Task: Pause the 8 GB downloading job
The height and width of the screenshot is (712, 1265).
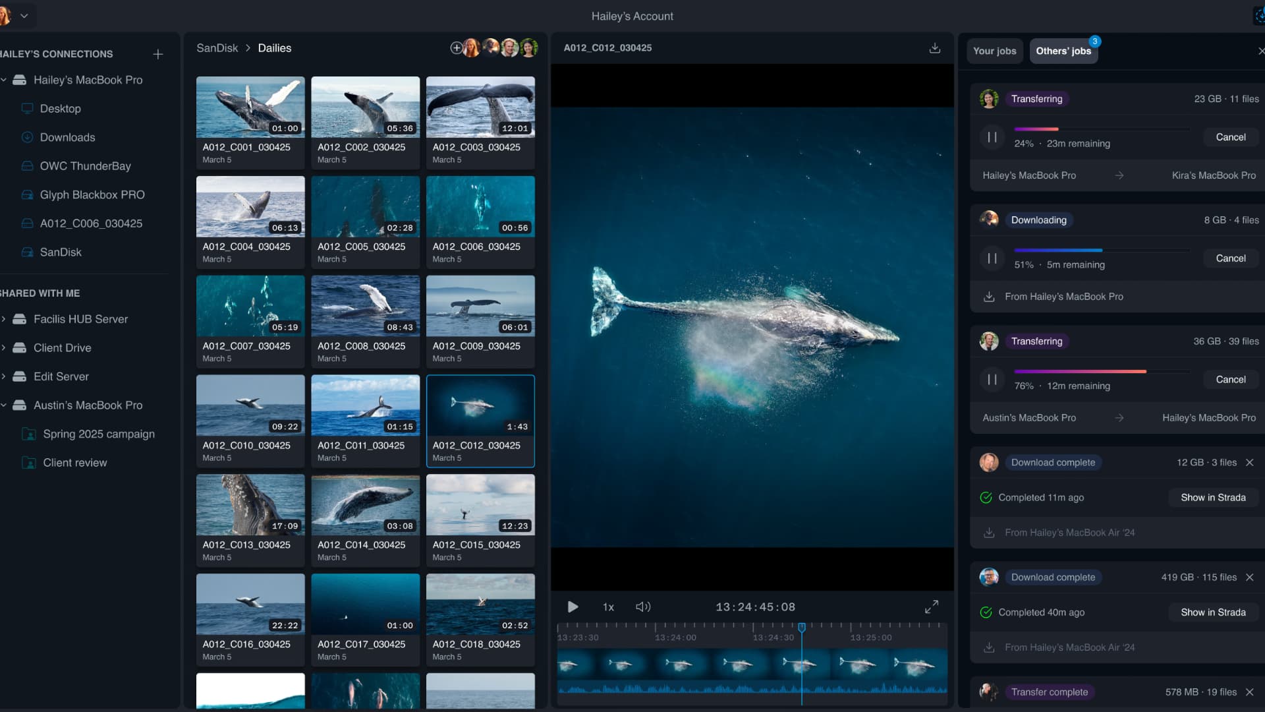Action: [992, 258]
